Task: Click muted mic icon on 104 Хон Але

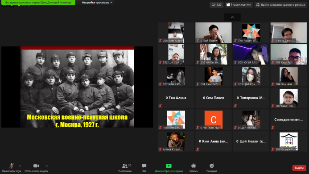Action: pos(273,84)
